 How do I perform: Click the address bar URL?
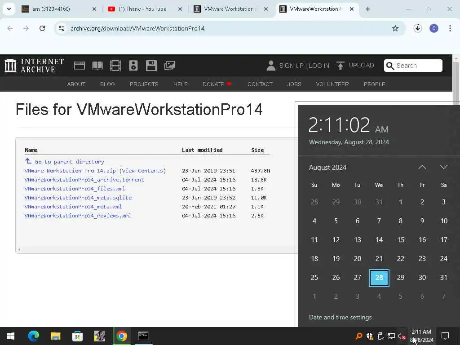click(x=137, y=28)
